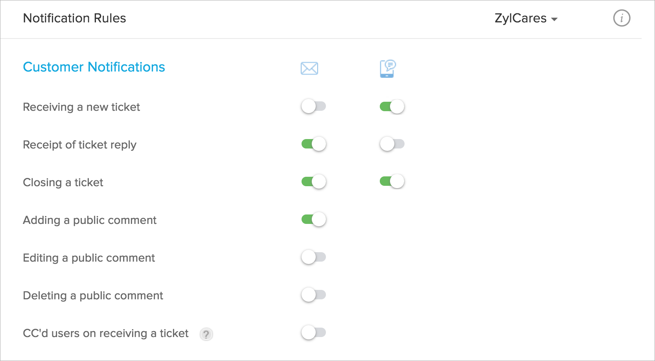Click the info icon in header
This screenshot has width=655, height=361.
click(x=622, y=18)
